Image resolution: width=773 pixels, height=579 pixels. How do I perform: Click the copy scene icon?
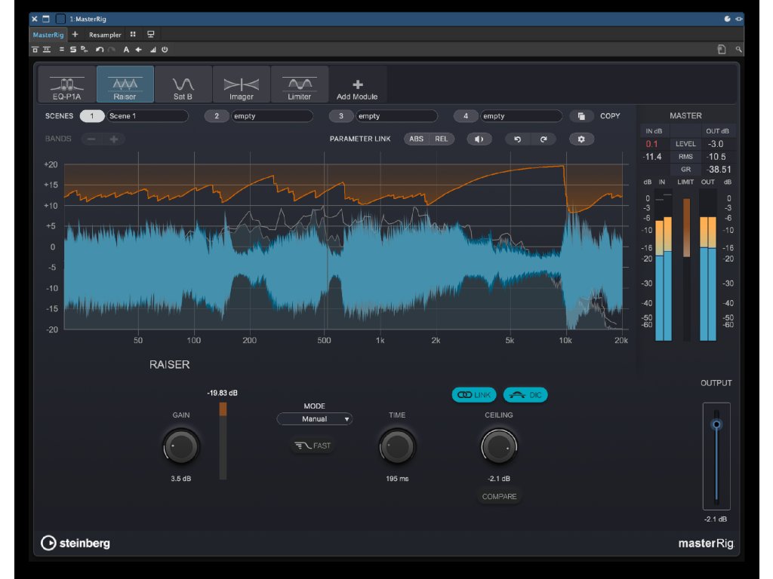(581, 116)
